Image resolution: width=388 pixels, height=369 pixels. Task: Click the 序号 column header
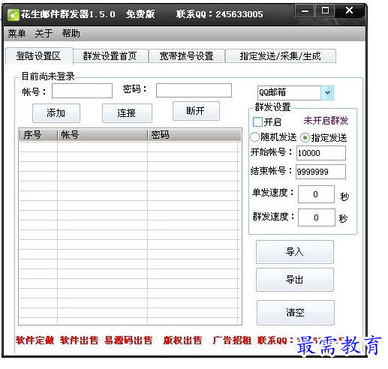pos(38,135)
